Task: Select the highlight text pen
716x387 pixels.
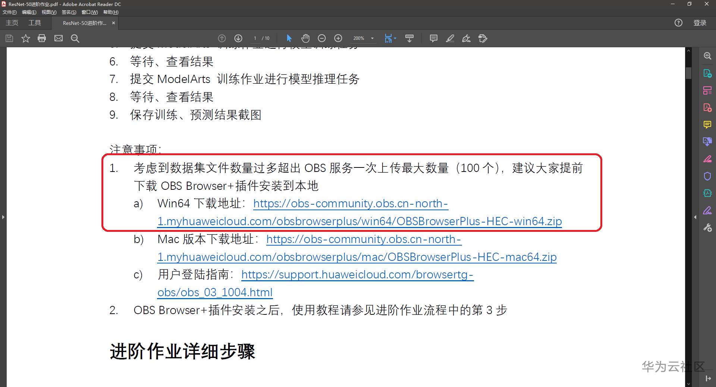Action: click(450, 38)
